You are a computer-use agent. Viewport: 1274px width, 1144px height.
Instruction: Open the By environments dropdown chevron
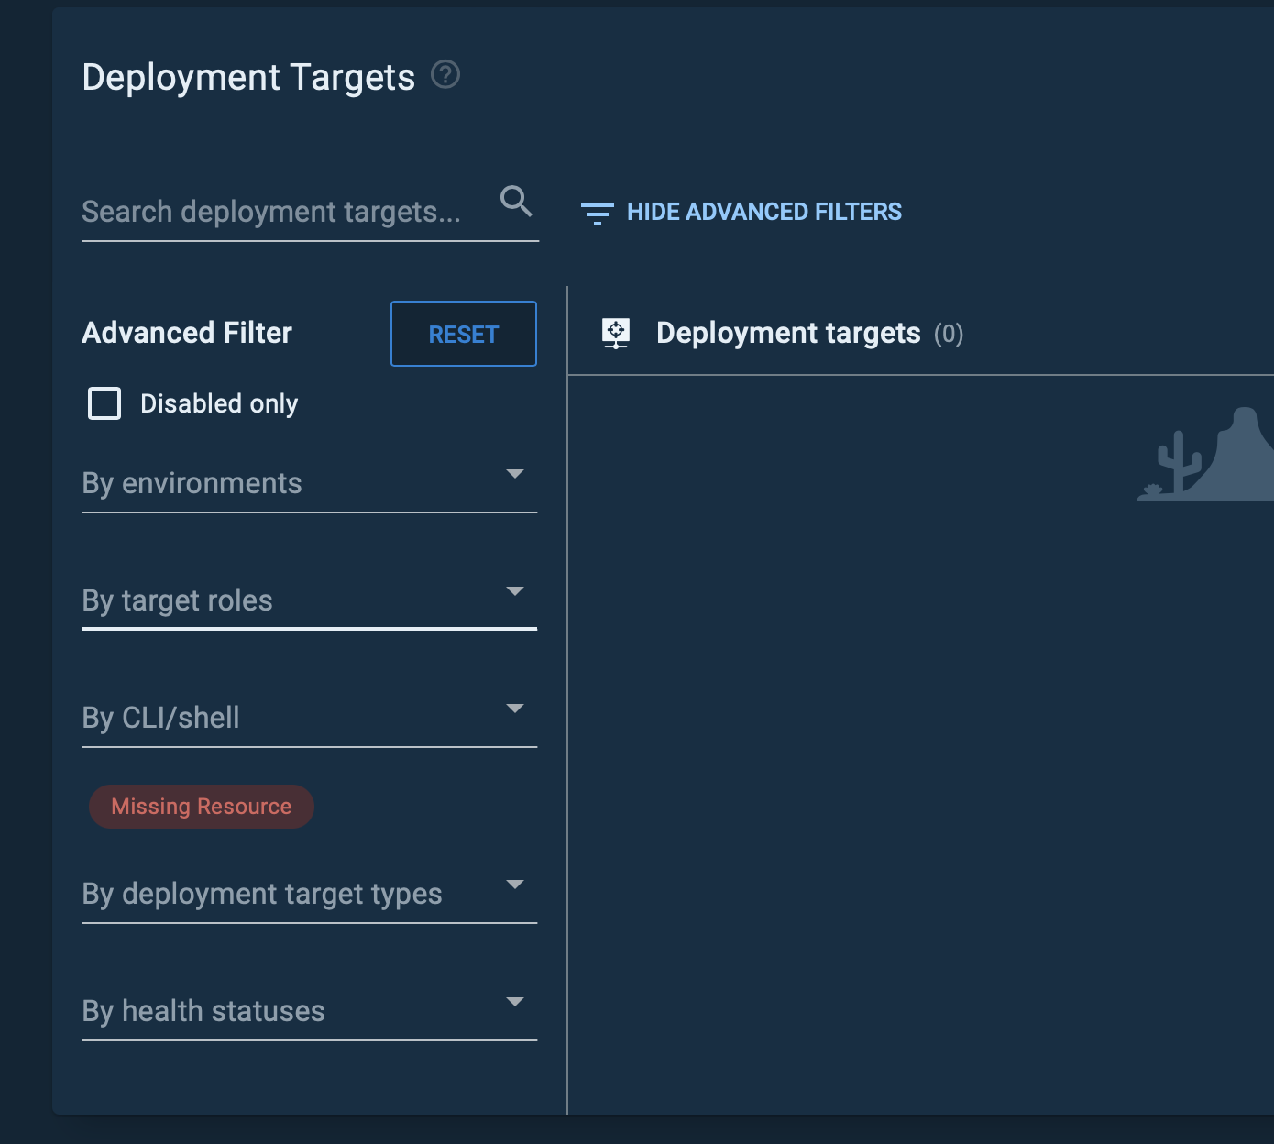(x=516, y=475)
